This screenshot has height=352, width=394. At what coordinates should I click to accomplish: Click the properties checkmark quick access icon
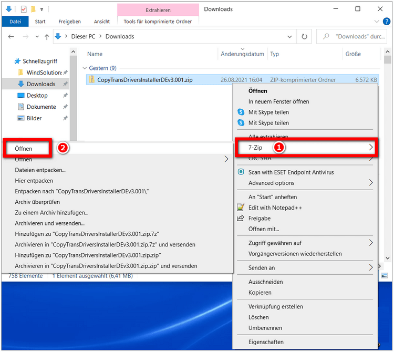coord(23,9)
